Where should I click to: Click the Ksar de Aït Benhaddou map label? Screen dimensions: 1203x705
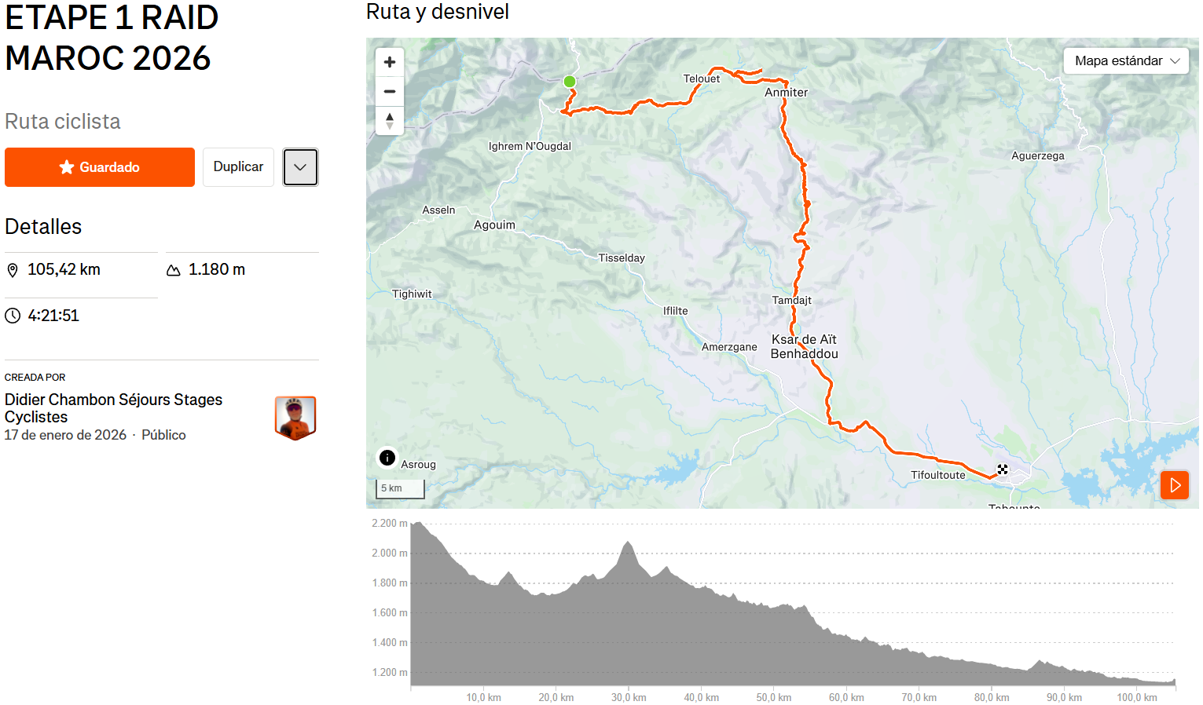[804, 346]
